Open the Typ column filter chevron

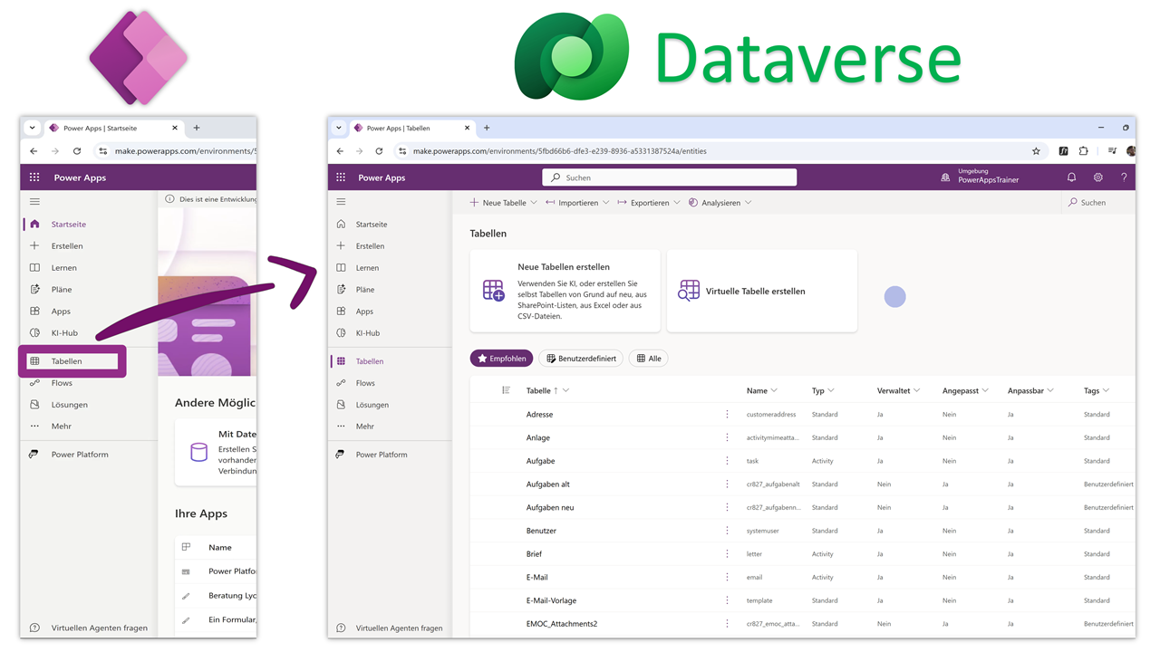831,390
